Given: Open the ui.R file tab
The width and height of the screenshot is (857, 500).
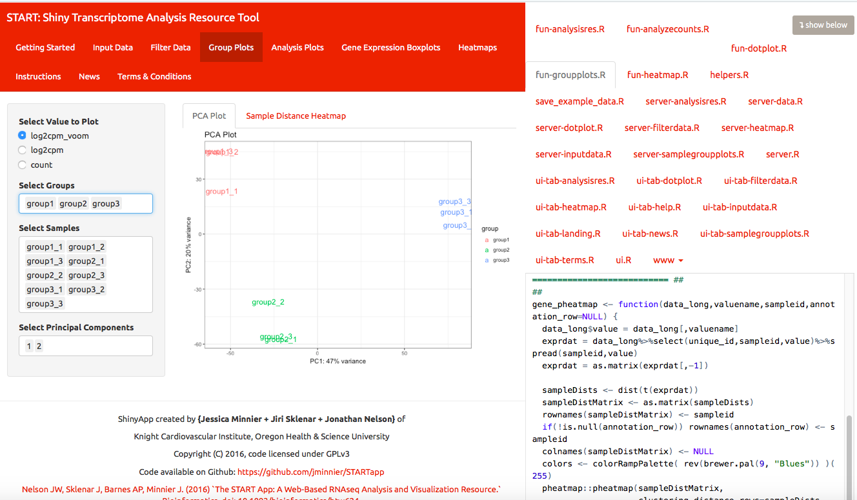Looking at the screenshot, I should coord(623,260).
